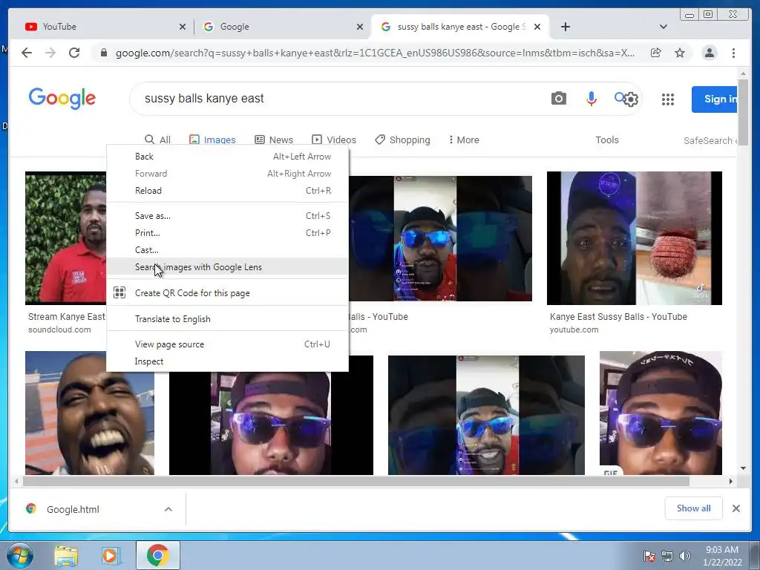The image size is (760, 570).
Task: Open the Tools options
Action: pos(607,140)
